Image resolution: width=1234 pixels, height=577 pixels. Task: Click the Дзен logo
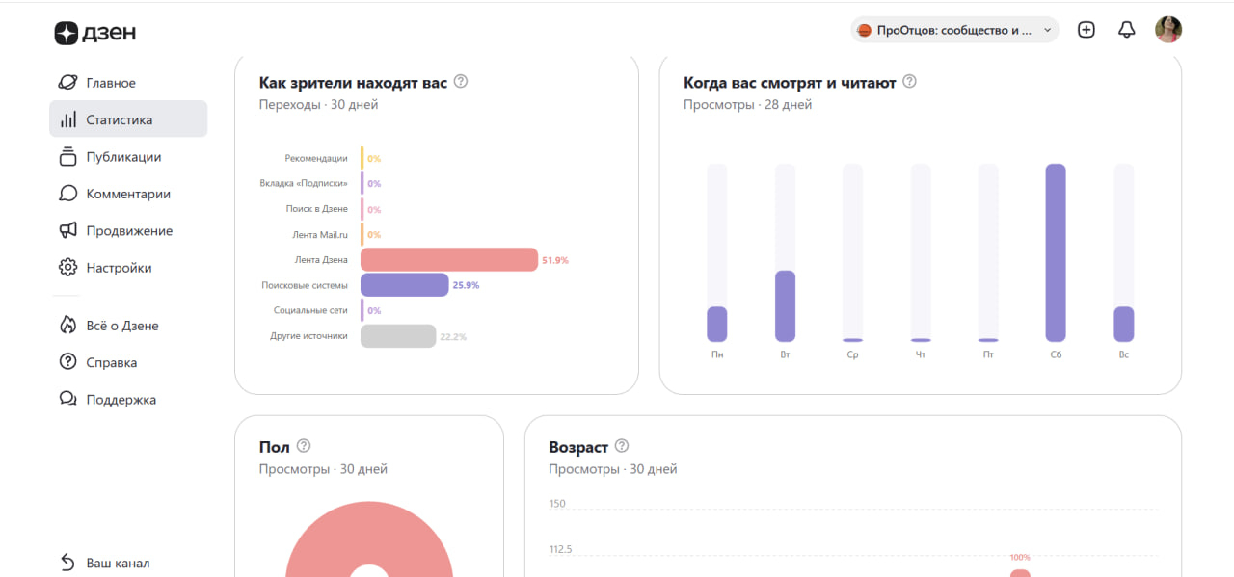[x=94, y=33]
